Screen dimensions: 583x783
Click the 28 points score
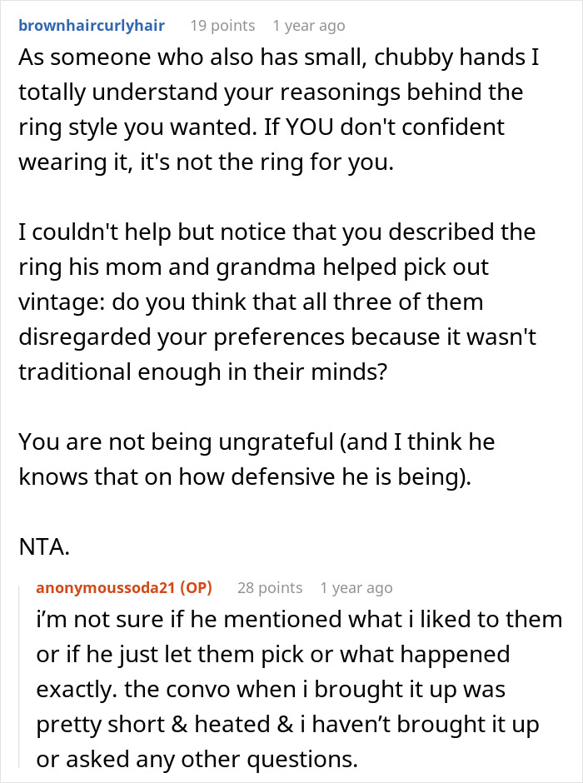pos(269,588)
